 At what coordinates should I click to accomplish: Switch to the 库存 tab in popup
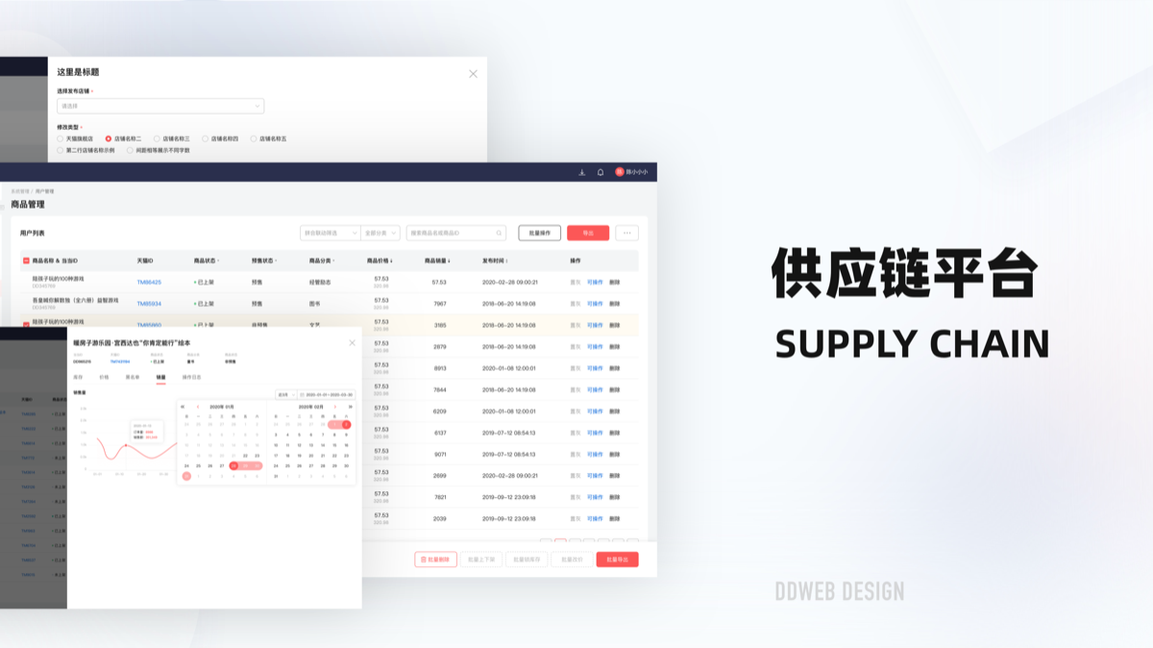[78, 377]
